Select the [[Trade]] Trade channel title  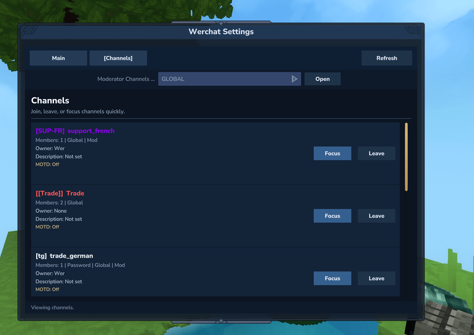coord(60,193)
